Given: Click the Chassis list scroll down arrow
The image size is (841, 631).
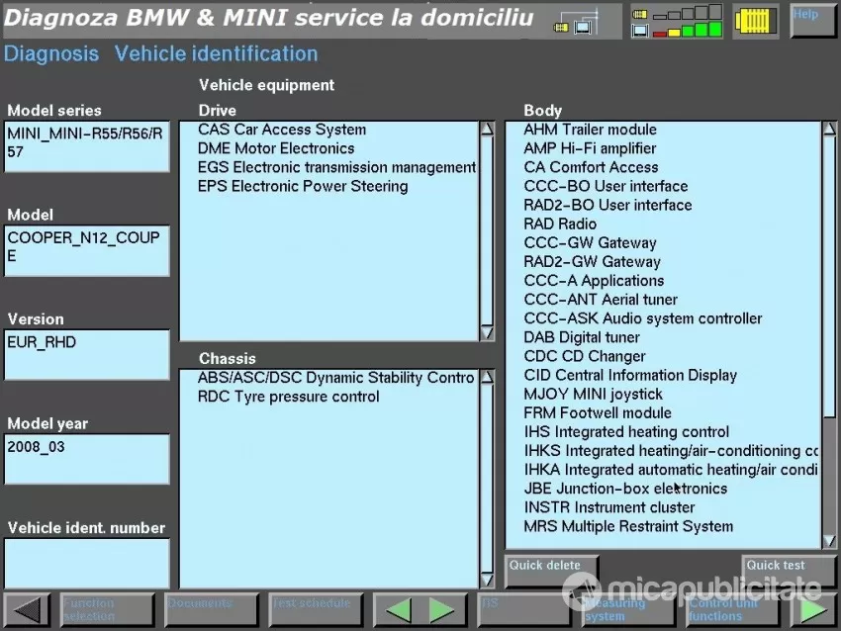Looking at the screenshot, I should click(487, 581).
